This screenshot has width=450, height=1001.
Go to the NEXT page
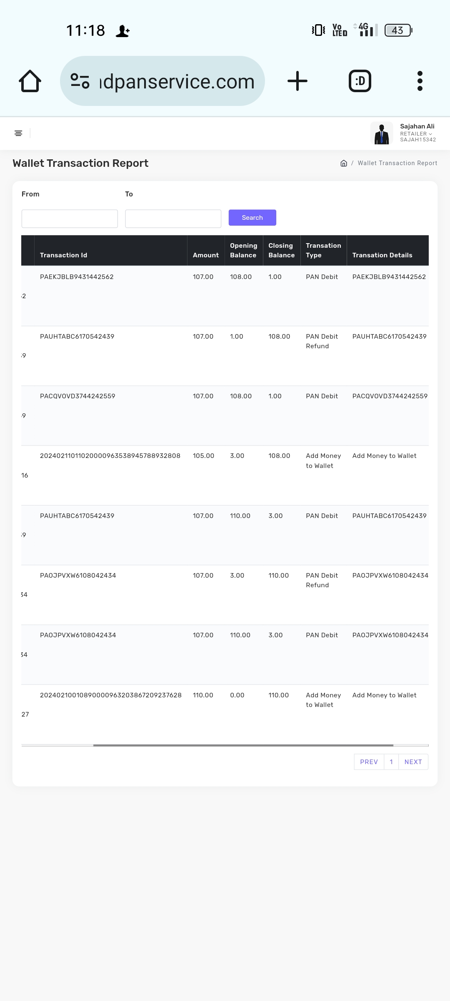click(413, 762)
